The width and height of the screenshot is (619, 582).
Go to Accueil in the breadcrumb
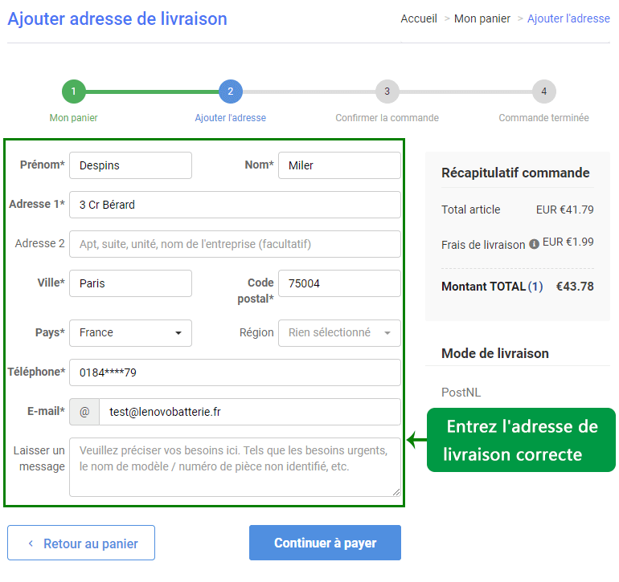pos(419,18)
